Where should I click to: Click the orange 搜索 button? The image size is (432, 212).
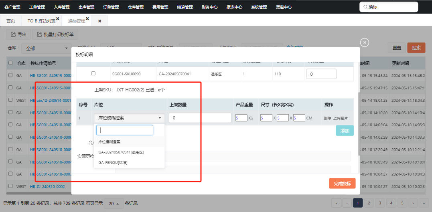416,48
